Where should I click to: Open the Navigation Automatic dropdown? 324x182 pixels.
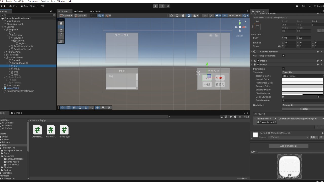pos(303,105)
